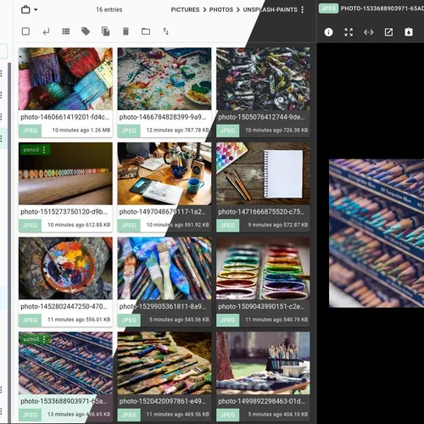Click file name photo-1505076412744-9de...
424x424 pixels.
(261, 117)
